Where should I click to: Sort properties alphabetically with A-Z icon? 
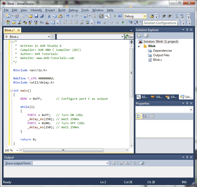pyautogui.click(x=145, y=116)
